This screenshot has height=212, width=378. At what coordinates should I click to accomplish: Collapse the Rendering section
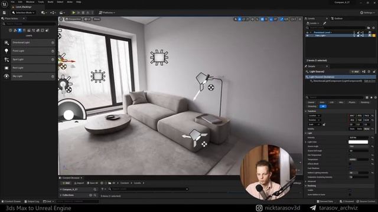point(306,186)
